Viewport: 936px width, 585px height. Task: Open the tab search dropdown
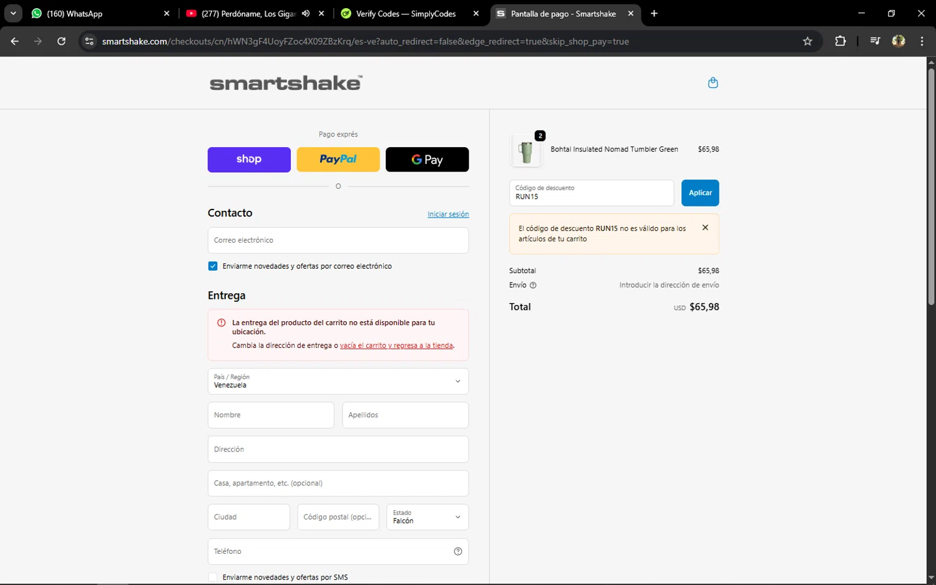pos(13,14)
